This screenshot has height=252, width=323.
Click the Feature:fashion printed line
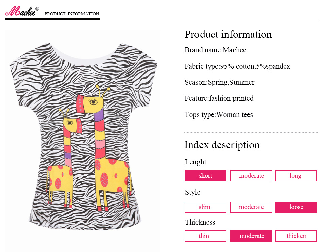(x=219, y=98)
